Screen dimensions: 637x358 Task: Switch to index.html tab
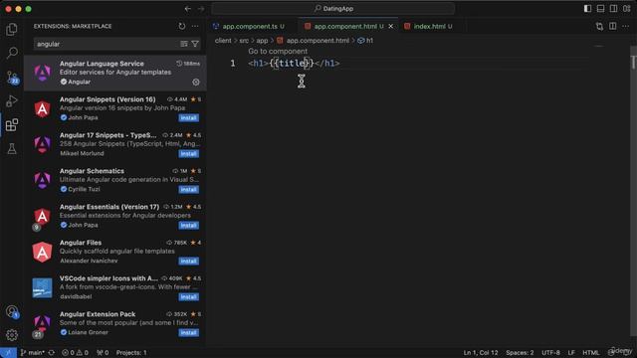tap(432, 27)
